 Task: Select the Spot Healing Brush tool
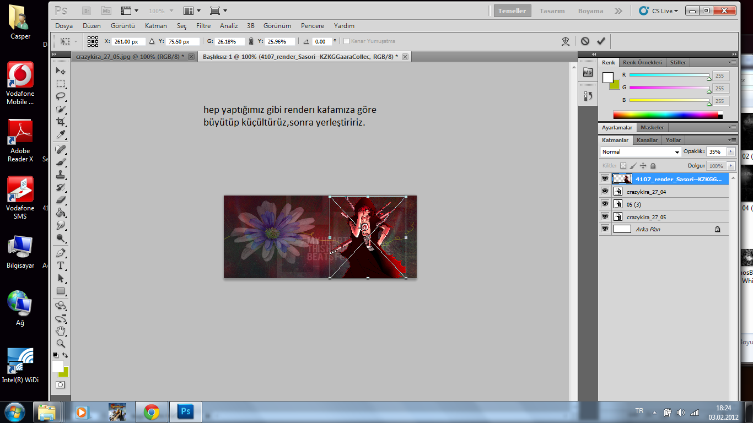click(61, 149)
